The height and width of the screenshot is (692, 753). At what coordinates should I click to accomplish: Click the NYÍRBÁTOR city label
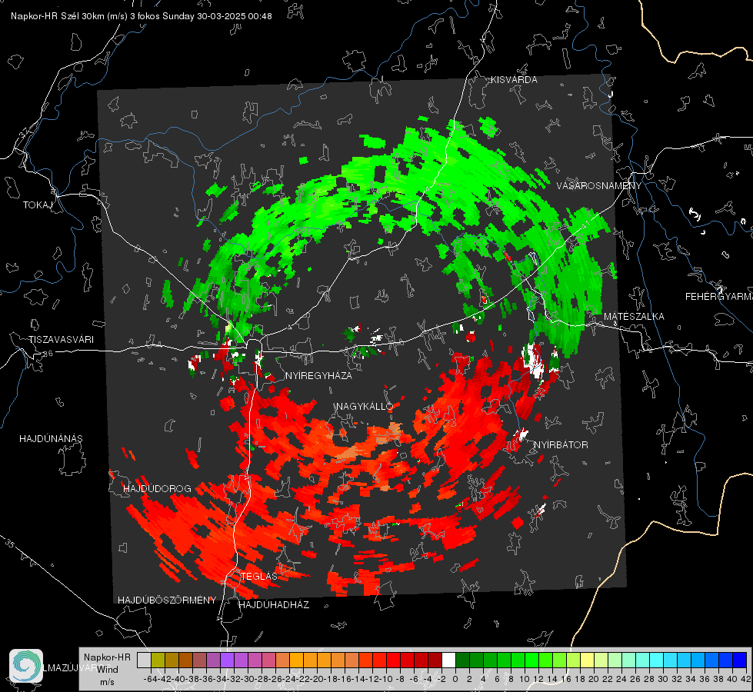coord(561,445)
